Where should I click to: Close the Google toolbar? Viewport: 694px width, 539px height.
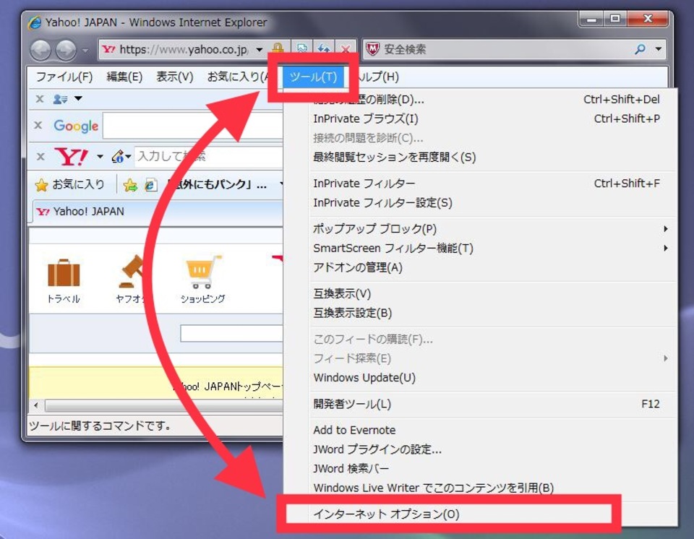pos(38,125)
